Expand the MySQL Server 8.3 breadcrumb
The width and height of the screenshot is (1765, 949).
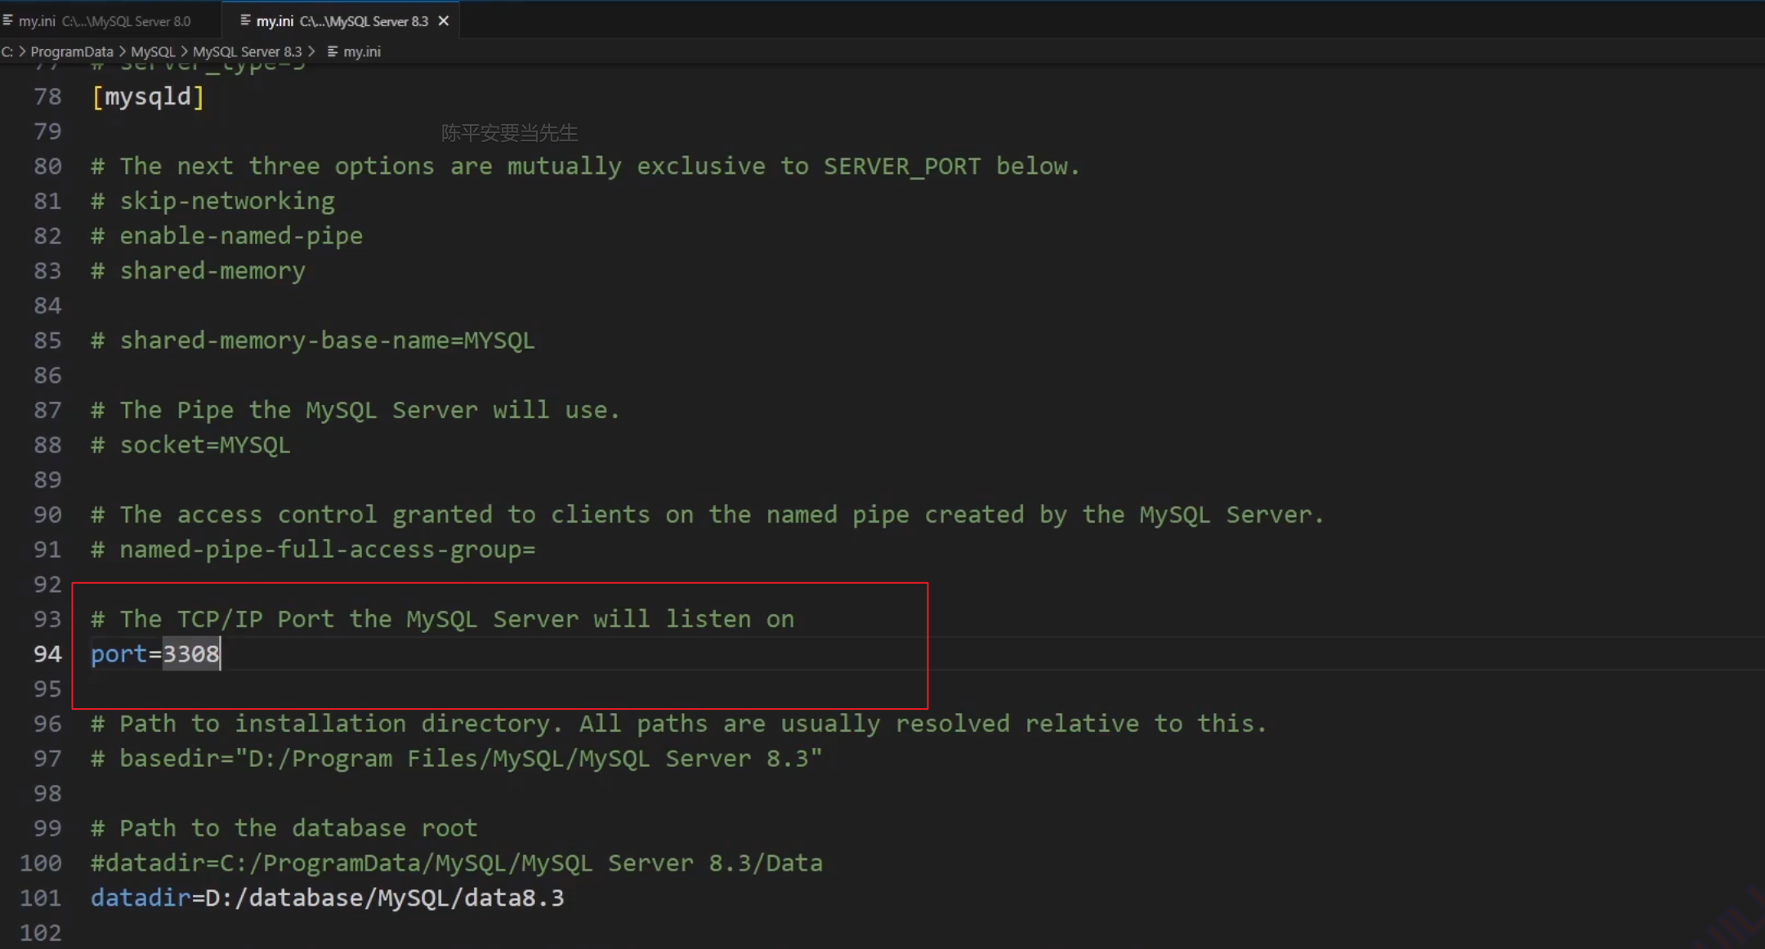click(247, 51)
